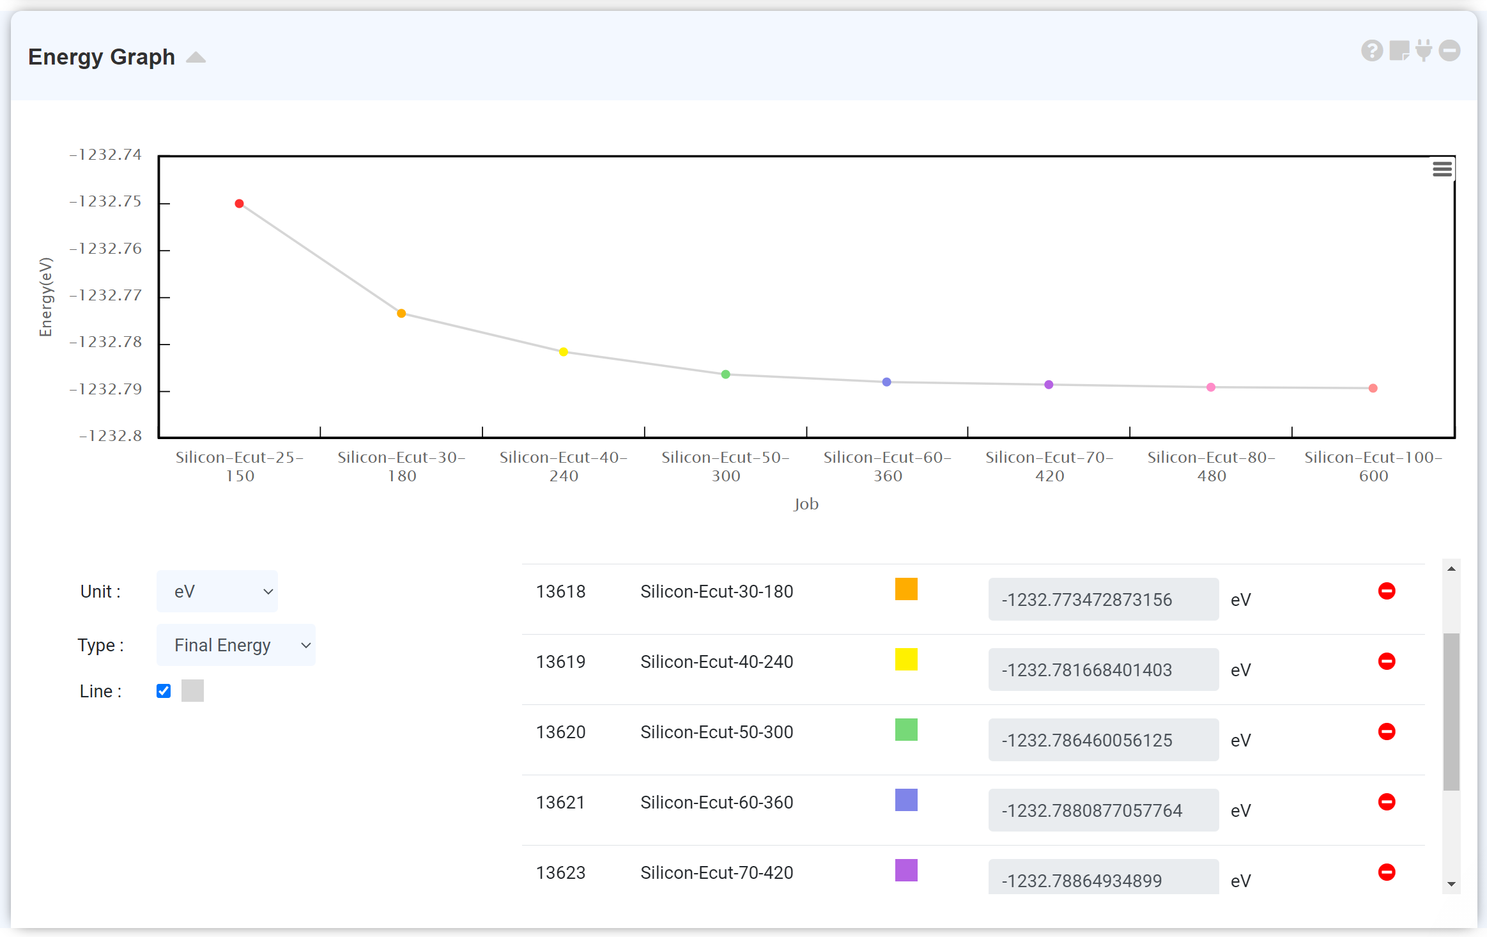1487x937 pixels.
Task: Click the gray minus icon in header
Action: tap(1449, 50)
